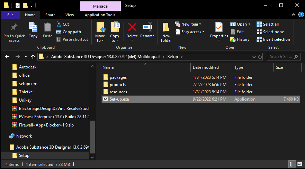Click Select none

click(270, 32)
